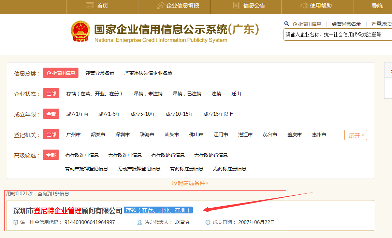Viewport: 392px width, 238px height.
Task: Filter by 成立5-10年
Action: (x=143, y=114)
